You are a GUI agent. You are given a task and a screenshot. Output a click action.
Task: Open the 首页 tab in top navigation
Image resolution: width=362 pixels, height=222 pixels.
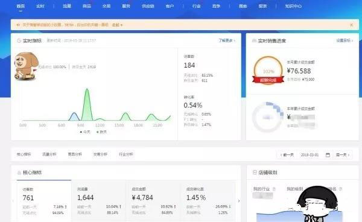pos(21,6)
